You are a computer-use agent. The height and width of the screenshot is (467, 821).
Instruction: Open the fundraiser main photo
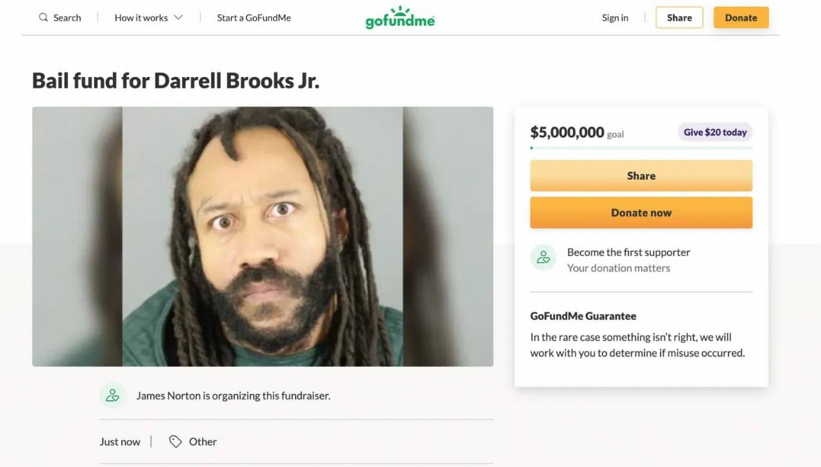tap(263, 237)
